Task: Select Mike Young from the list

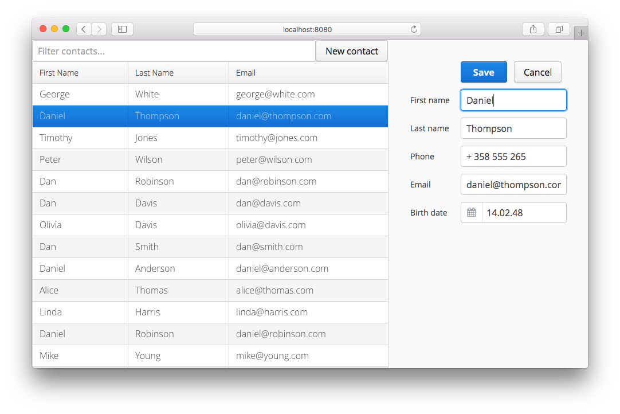Action: pos(172,356)
